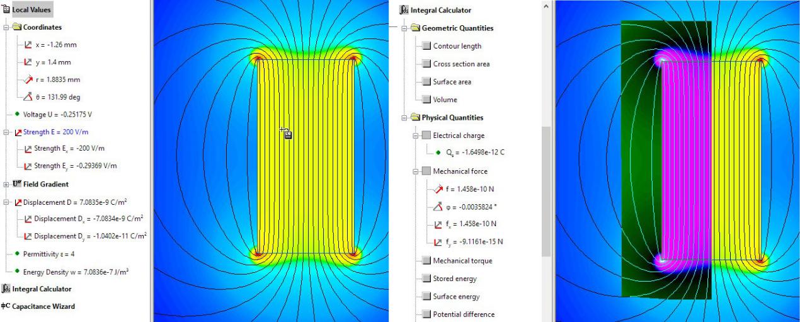Image resolution: width=800 pixels, height=322 pixels.
Task: Select the Geometric Quantities label
Action: coord(457,28)
